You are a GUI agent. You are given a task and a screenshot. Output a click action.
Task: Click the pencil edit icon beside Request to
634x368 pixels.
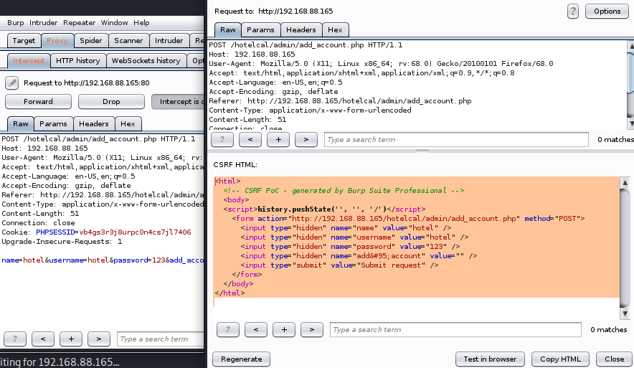pos(11,83)
